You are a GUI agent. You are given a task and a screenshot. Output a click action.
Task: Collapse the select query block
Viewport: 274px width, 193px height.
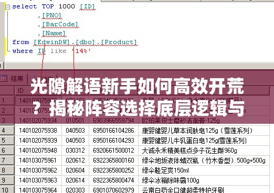[x=7, y=7]
